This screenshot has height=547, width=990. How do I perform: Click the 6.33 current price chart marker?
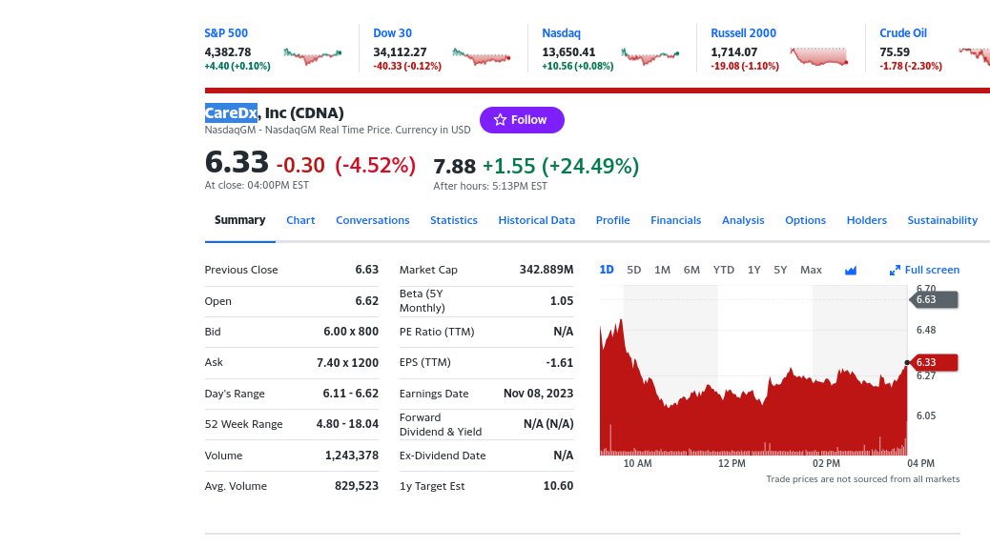pos(935,362)
